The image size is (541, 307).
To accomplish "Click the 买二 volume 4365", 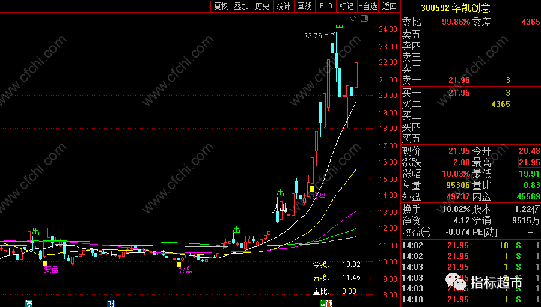I will (x=501, y=104).
